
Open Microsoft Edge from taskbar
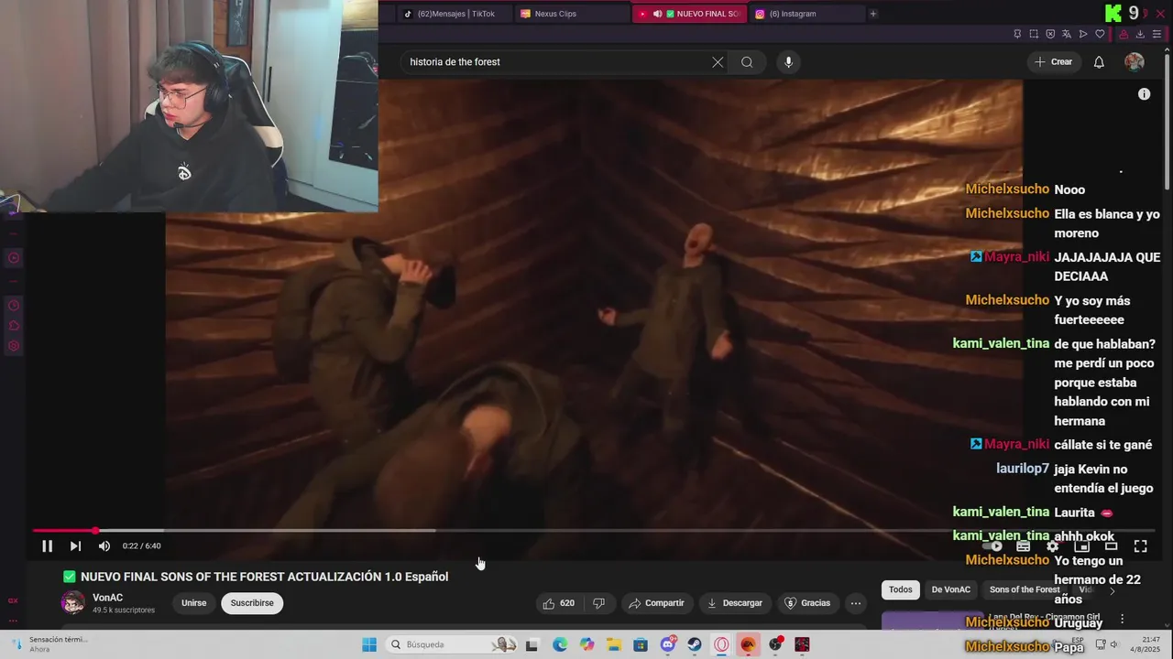click(560, 644)
